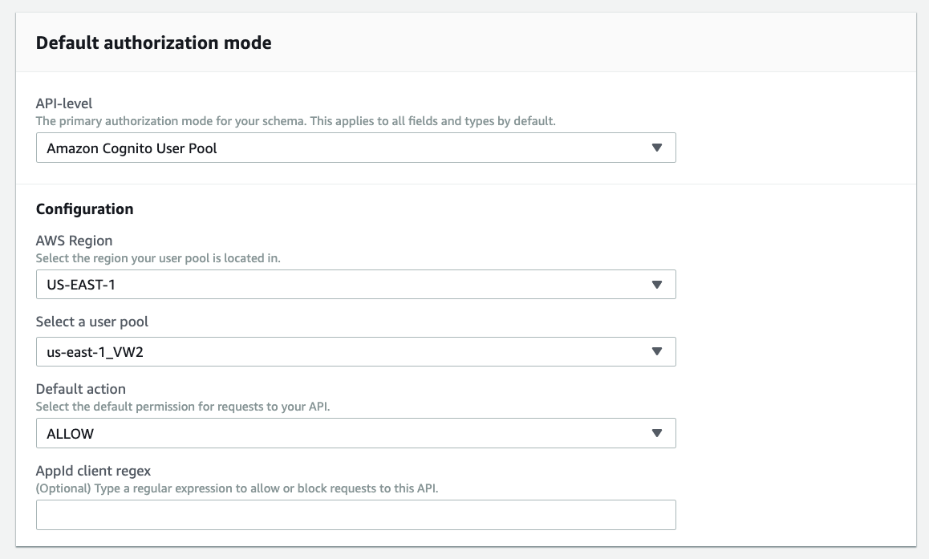
Task: Open the user pool selection dropdown
Action: (x=356, y=351)
